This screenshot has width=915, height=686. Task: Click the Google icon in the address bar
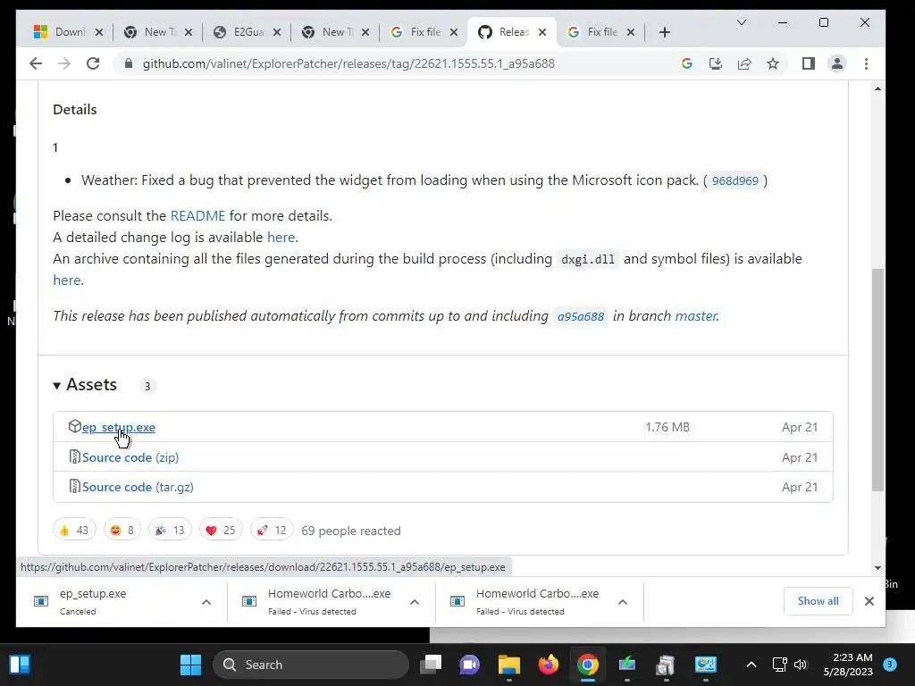687,63
